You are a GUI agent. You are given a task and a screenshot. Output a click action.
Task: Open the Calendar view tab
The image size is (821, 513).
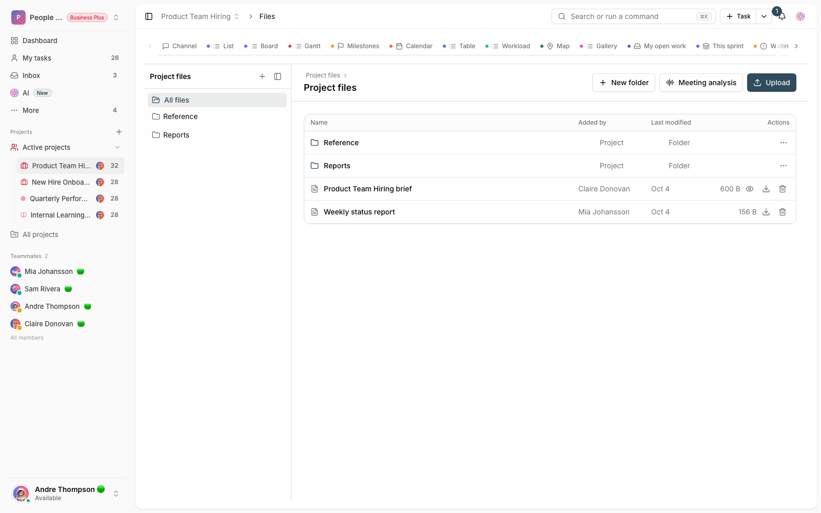pos(411,46)
